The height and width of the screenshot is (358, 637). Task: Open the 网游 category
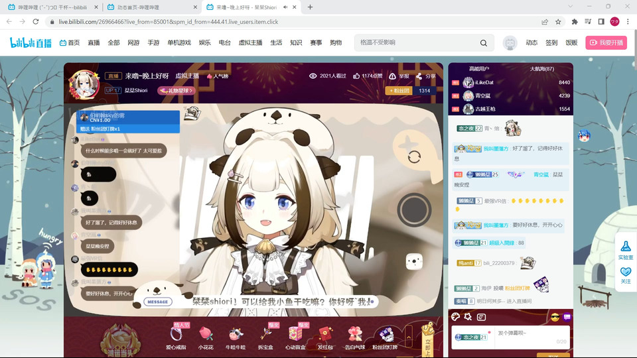pos(133,42)
